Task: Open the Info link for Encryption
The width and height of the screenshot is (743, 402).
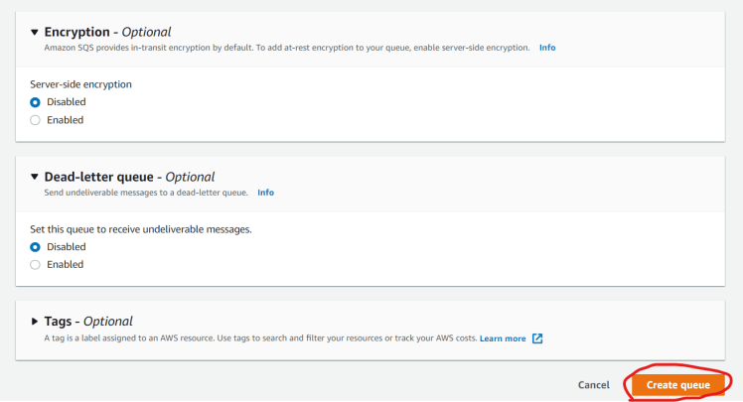Action: [x=547, y=48]
